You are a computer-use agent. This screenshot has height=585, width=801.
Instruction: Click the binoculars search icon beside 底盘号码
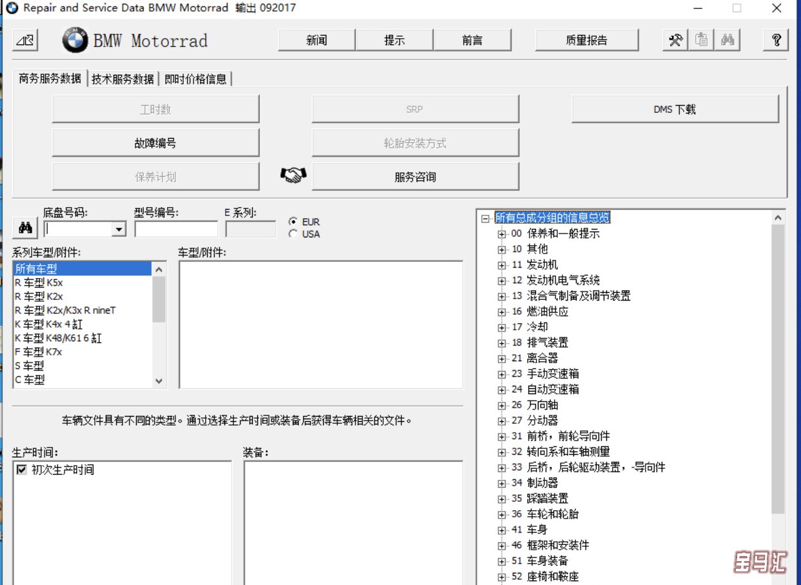[26, 228]
